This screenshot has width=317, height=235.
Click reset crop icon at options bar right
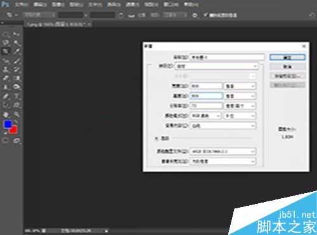coord(312,15)
